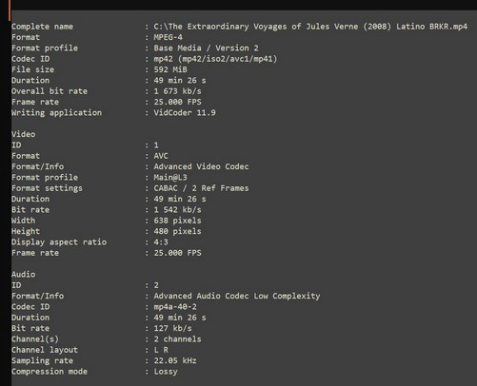The image size is (477, 386).
Task: Select the Main@L3 format profile value
Action: 170,178
